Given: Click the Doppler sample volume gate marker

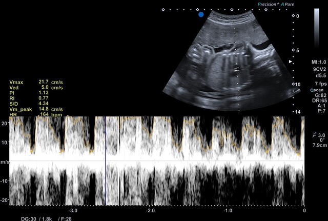Looking at the screenshot, I should [x=236, y=68].
